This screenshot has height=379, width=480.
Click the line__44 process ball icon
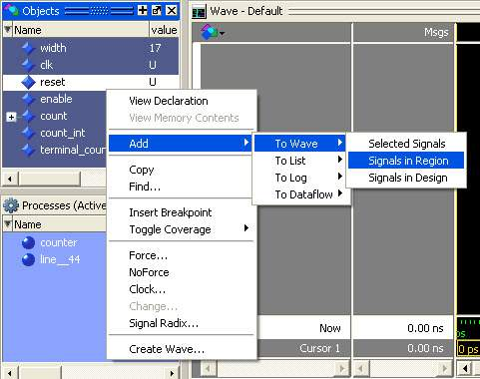pos(28,259)
